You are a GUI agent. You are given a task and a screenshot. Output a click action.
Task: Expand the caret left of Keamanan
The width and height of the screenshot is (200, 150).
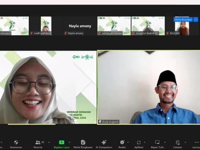[2, 142]
